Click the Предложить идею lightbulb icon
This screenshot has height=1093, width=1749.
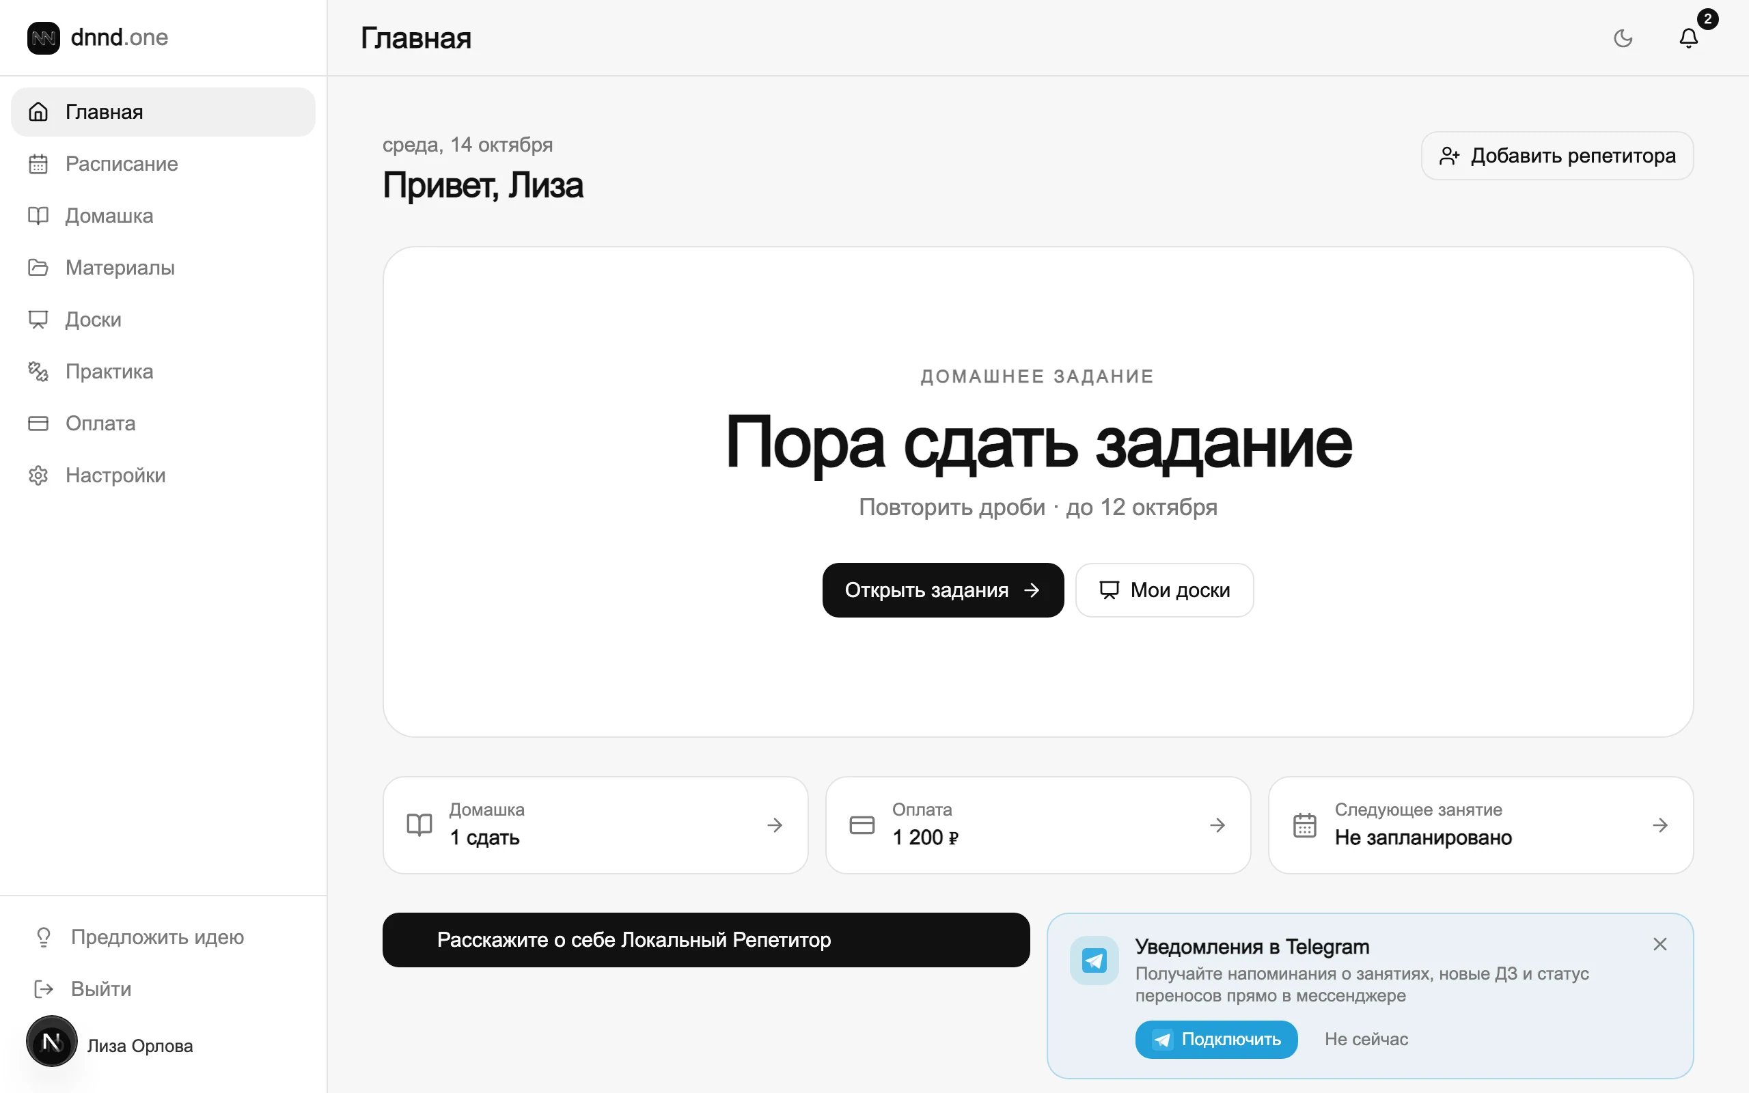[43, 937]
